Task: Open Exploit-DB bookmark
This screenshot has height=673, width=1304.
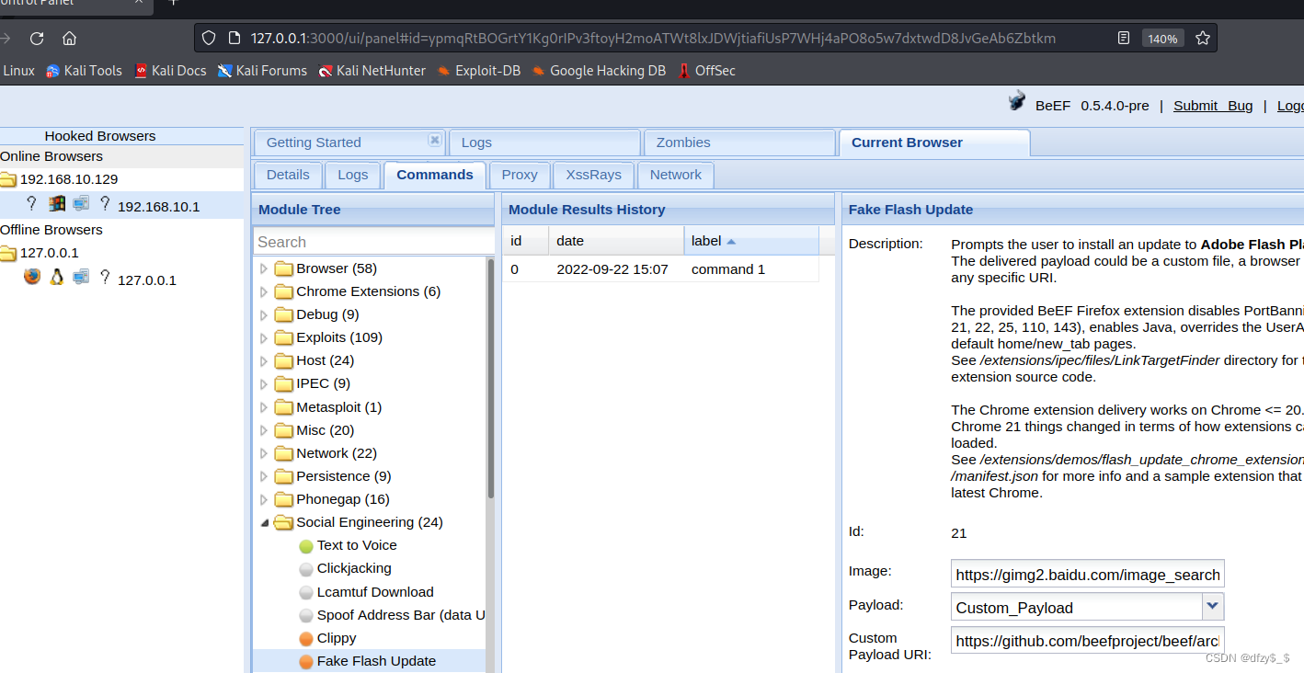Action: click(478, 71)
